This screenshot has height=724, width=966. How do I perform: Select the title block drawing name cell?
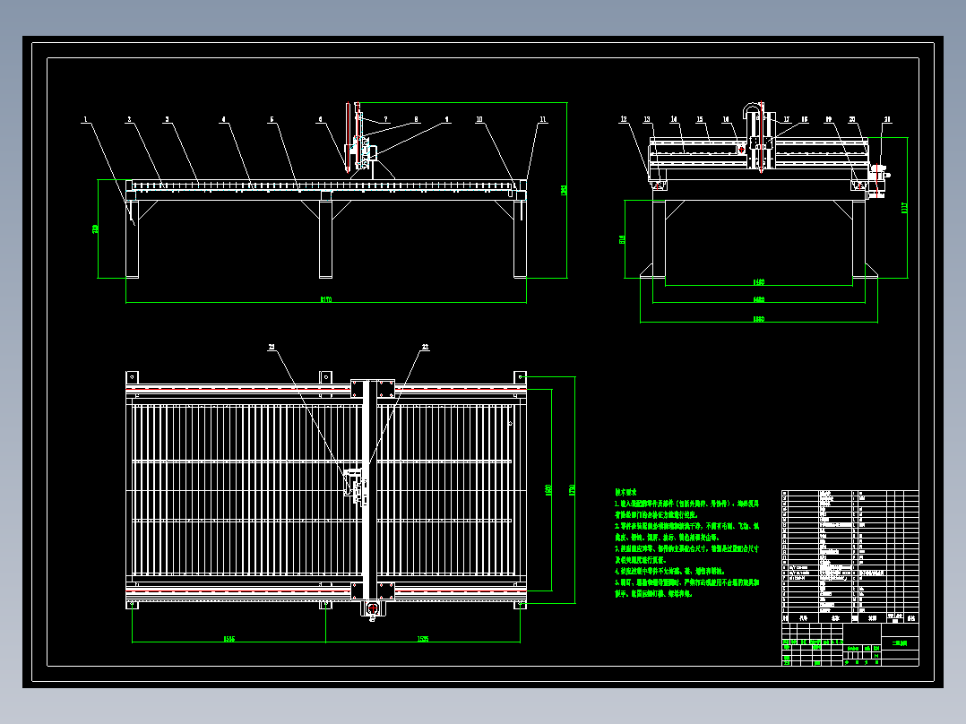(900, 642)
